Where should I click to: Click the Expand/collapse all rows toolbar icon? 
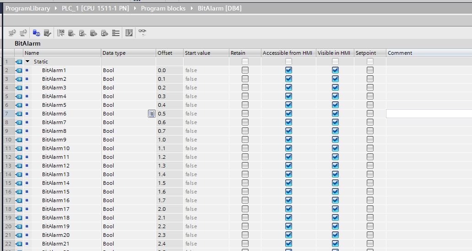[116, 33]
